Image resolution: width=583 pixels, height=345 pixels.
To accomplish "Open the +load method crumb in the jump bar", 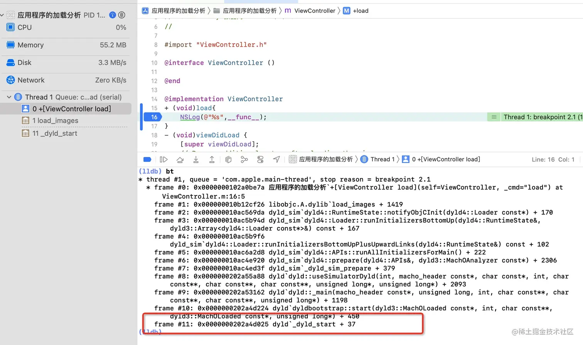I will tap(356, 11).
